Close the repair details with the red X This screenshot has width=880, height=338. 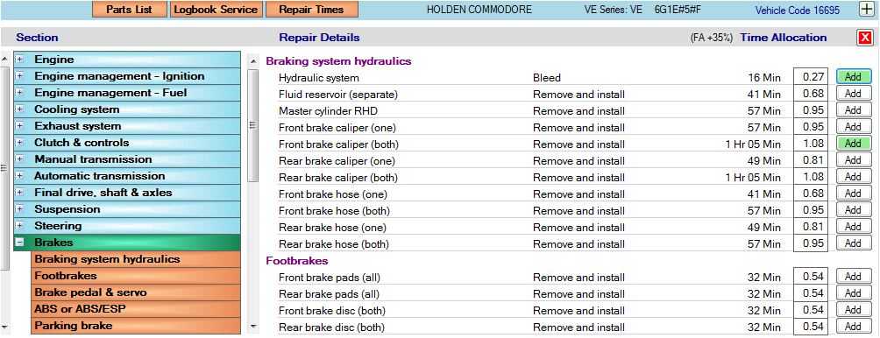click(865, 38)
